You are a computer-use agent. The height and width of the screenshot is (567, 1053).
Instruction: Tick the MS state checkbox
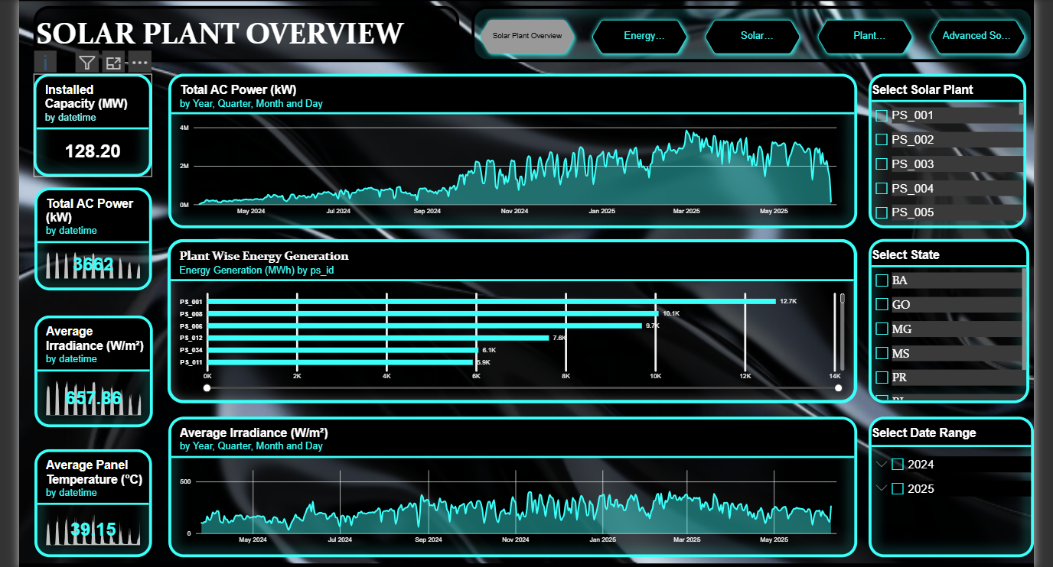882,354
